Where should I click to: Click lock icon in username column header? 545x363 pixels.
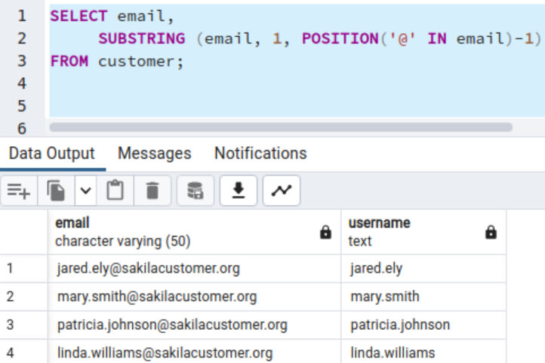(x=491, y=233)
